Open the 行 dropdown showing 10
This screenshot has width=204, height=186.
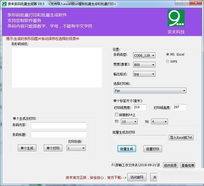pyautogui.click(x=129, y=122)
